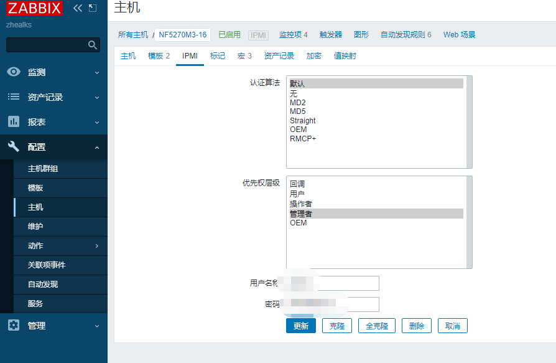Image resolution: width=556 pixels, height=363 pixels.
Task: Collapse sidebar with double-arrow icon
Action: 78,8
